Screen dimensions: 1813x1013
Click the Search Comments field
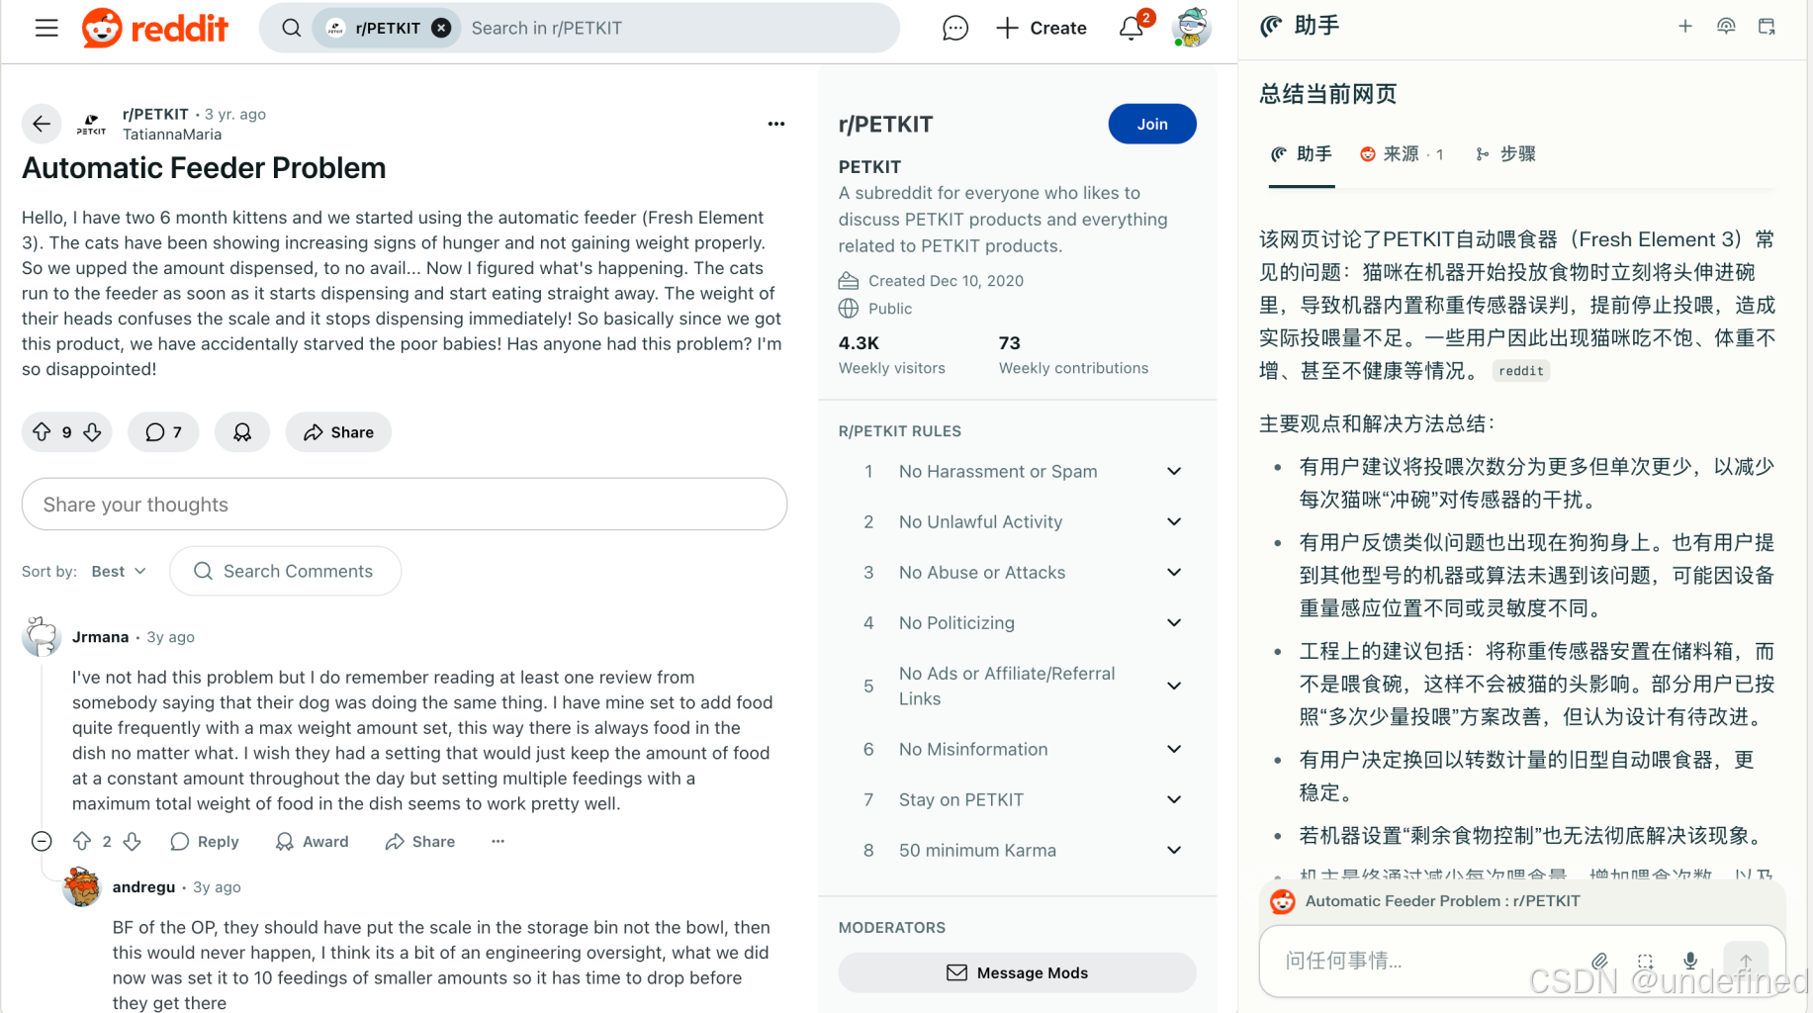(285, 571)
